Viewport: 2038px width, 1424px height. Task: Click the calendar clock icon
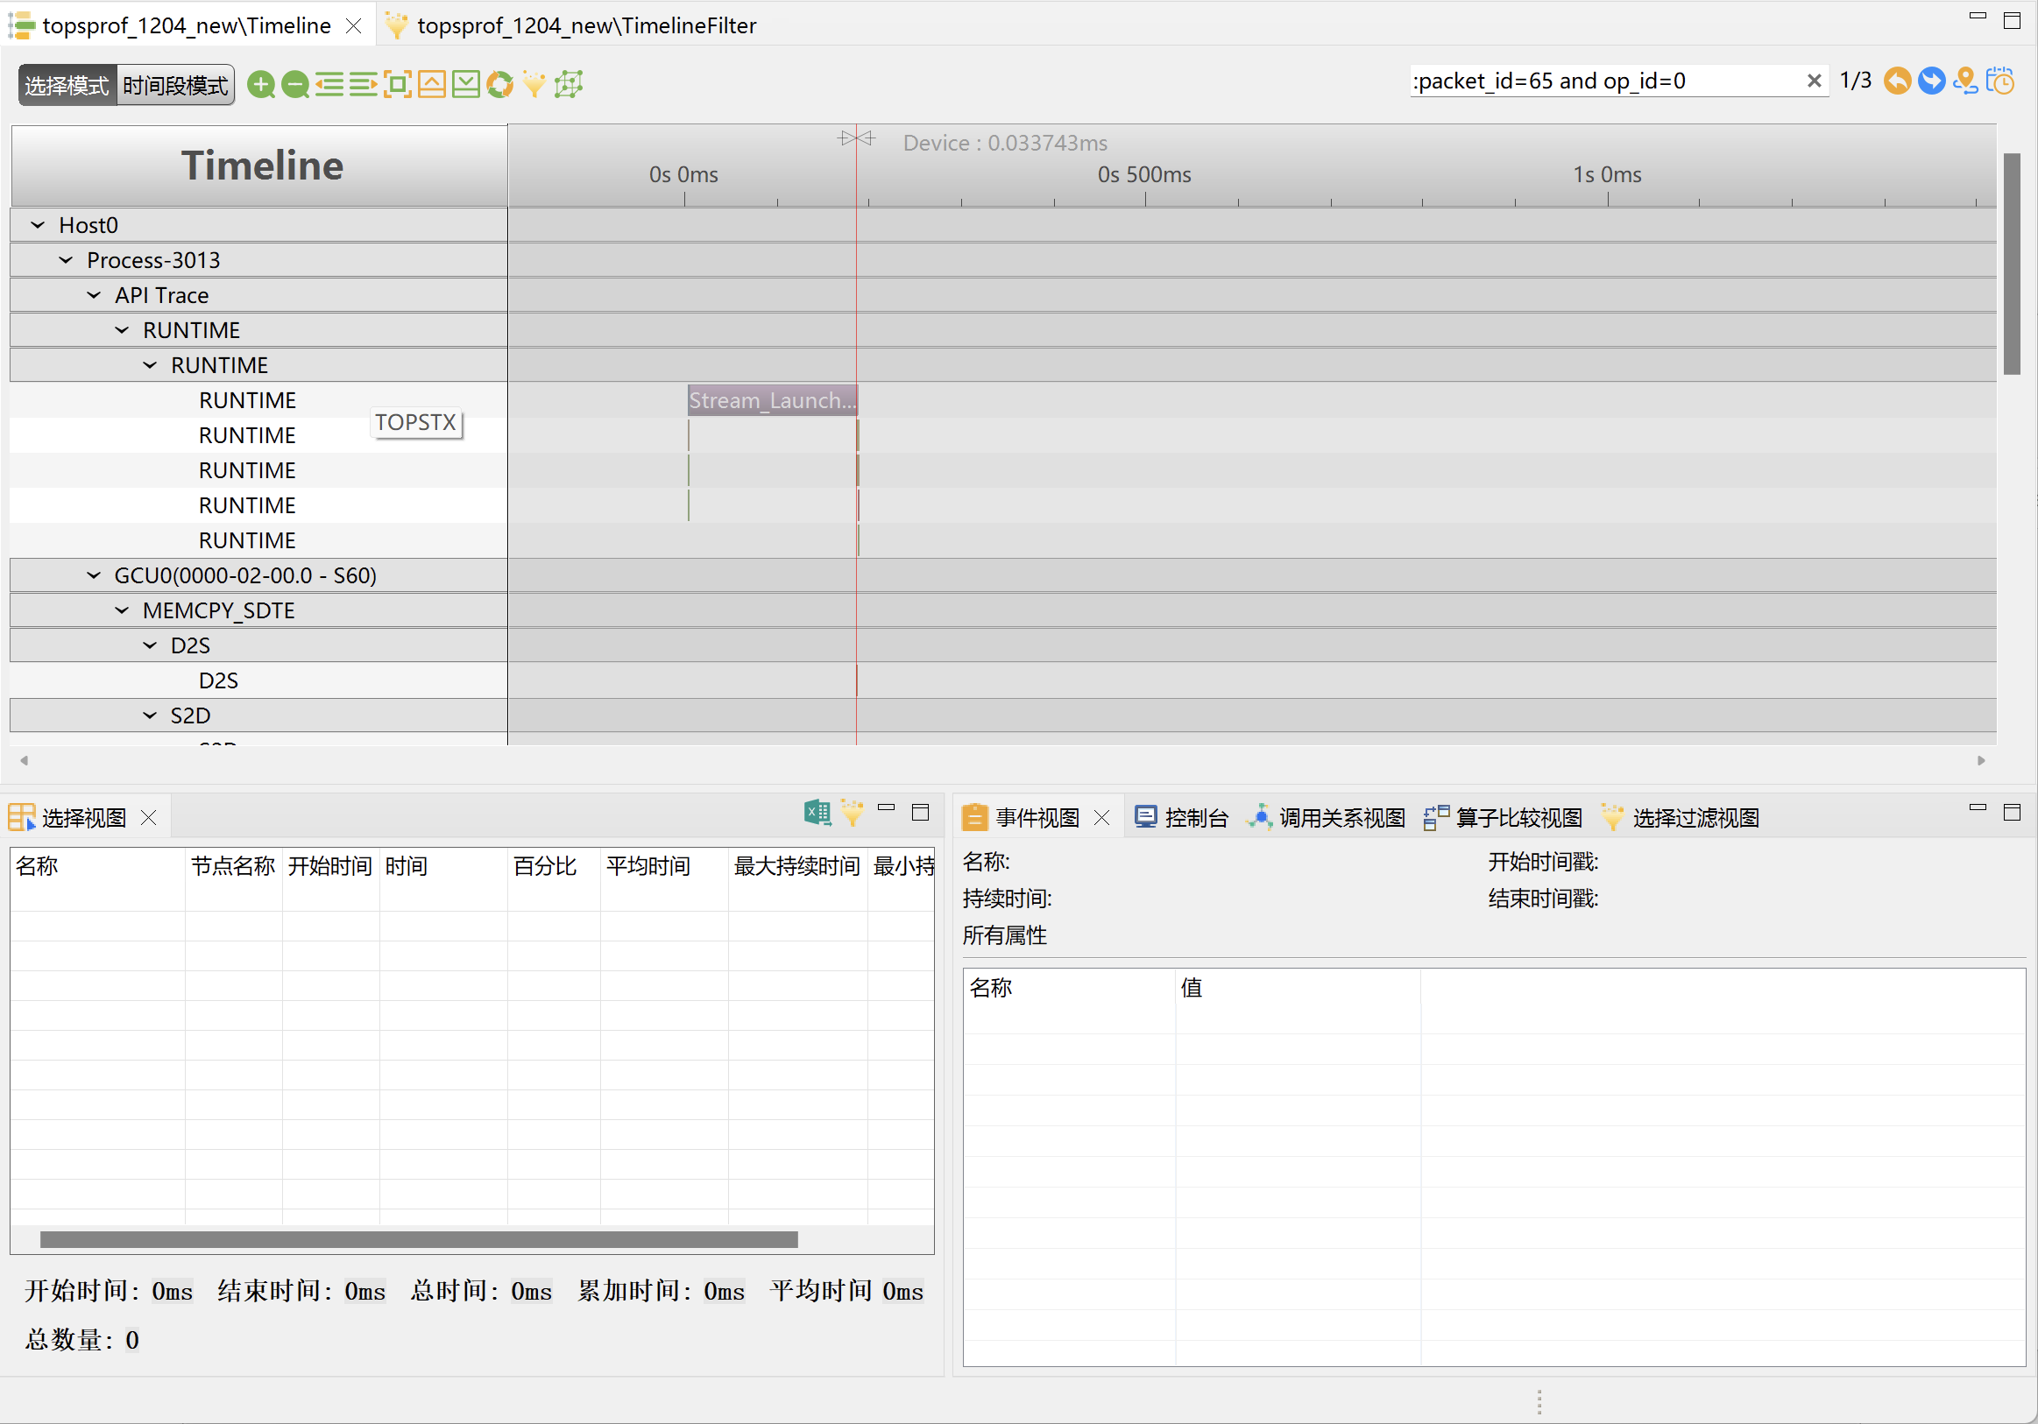[x=2000, y=81]
